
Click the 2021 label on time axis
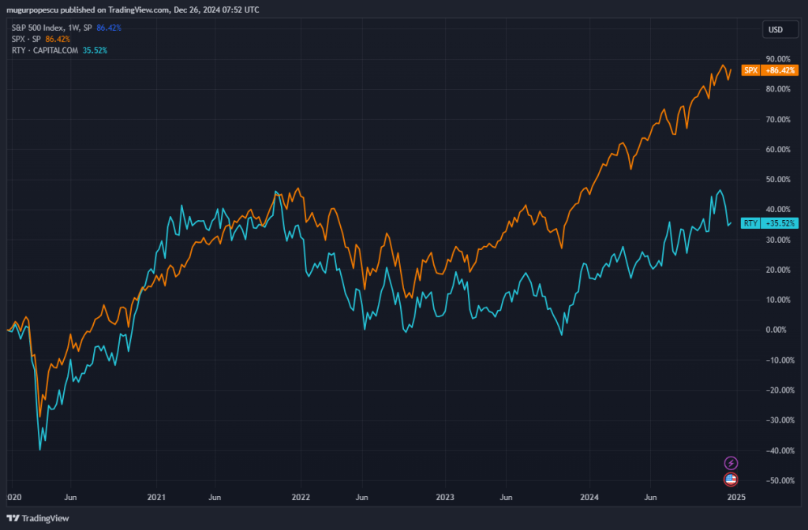pyautogui.click(x=155, y=498)
